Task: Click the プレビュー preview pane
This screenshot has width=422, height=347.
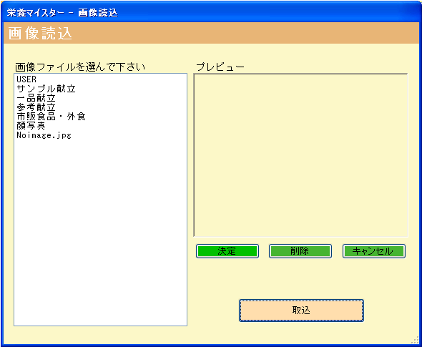Action: pyautogui.click(x=300, y=155)
